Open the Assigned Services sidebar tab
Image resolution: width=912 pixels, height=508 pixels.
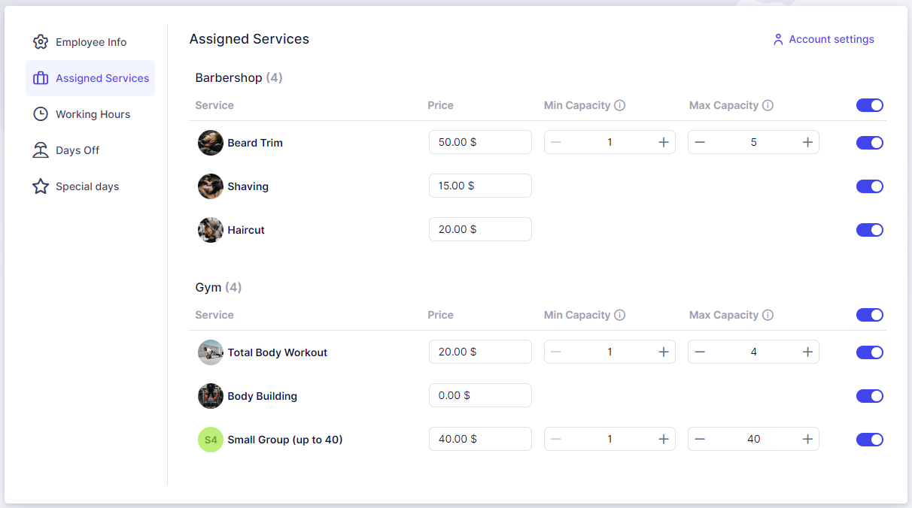90,78
